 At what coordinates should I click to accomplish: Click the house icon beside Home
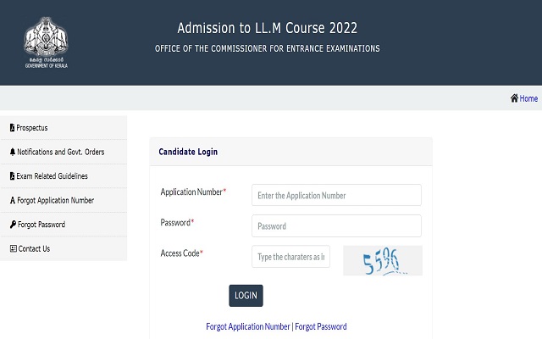click(x=514, y=98)
